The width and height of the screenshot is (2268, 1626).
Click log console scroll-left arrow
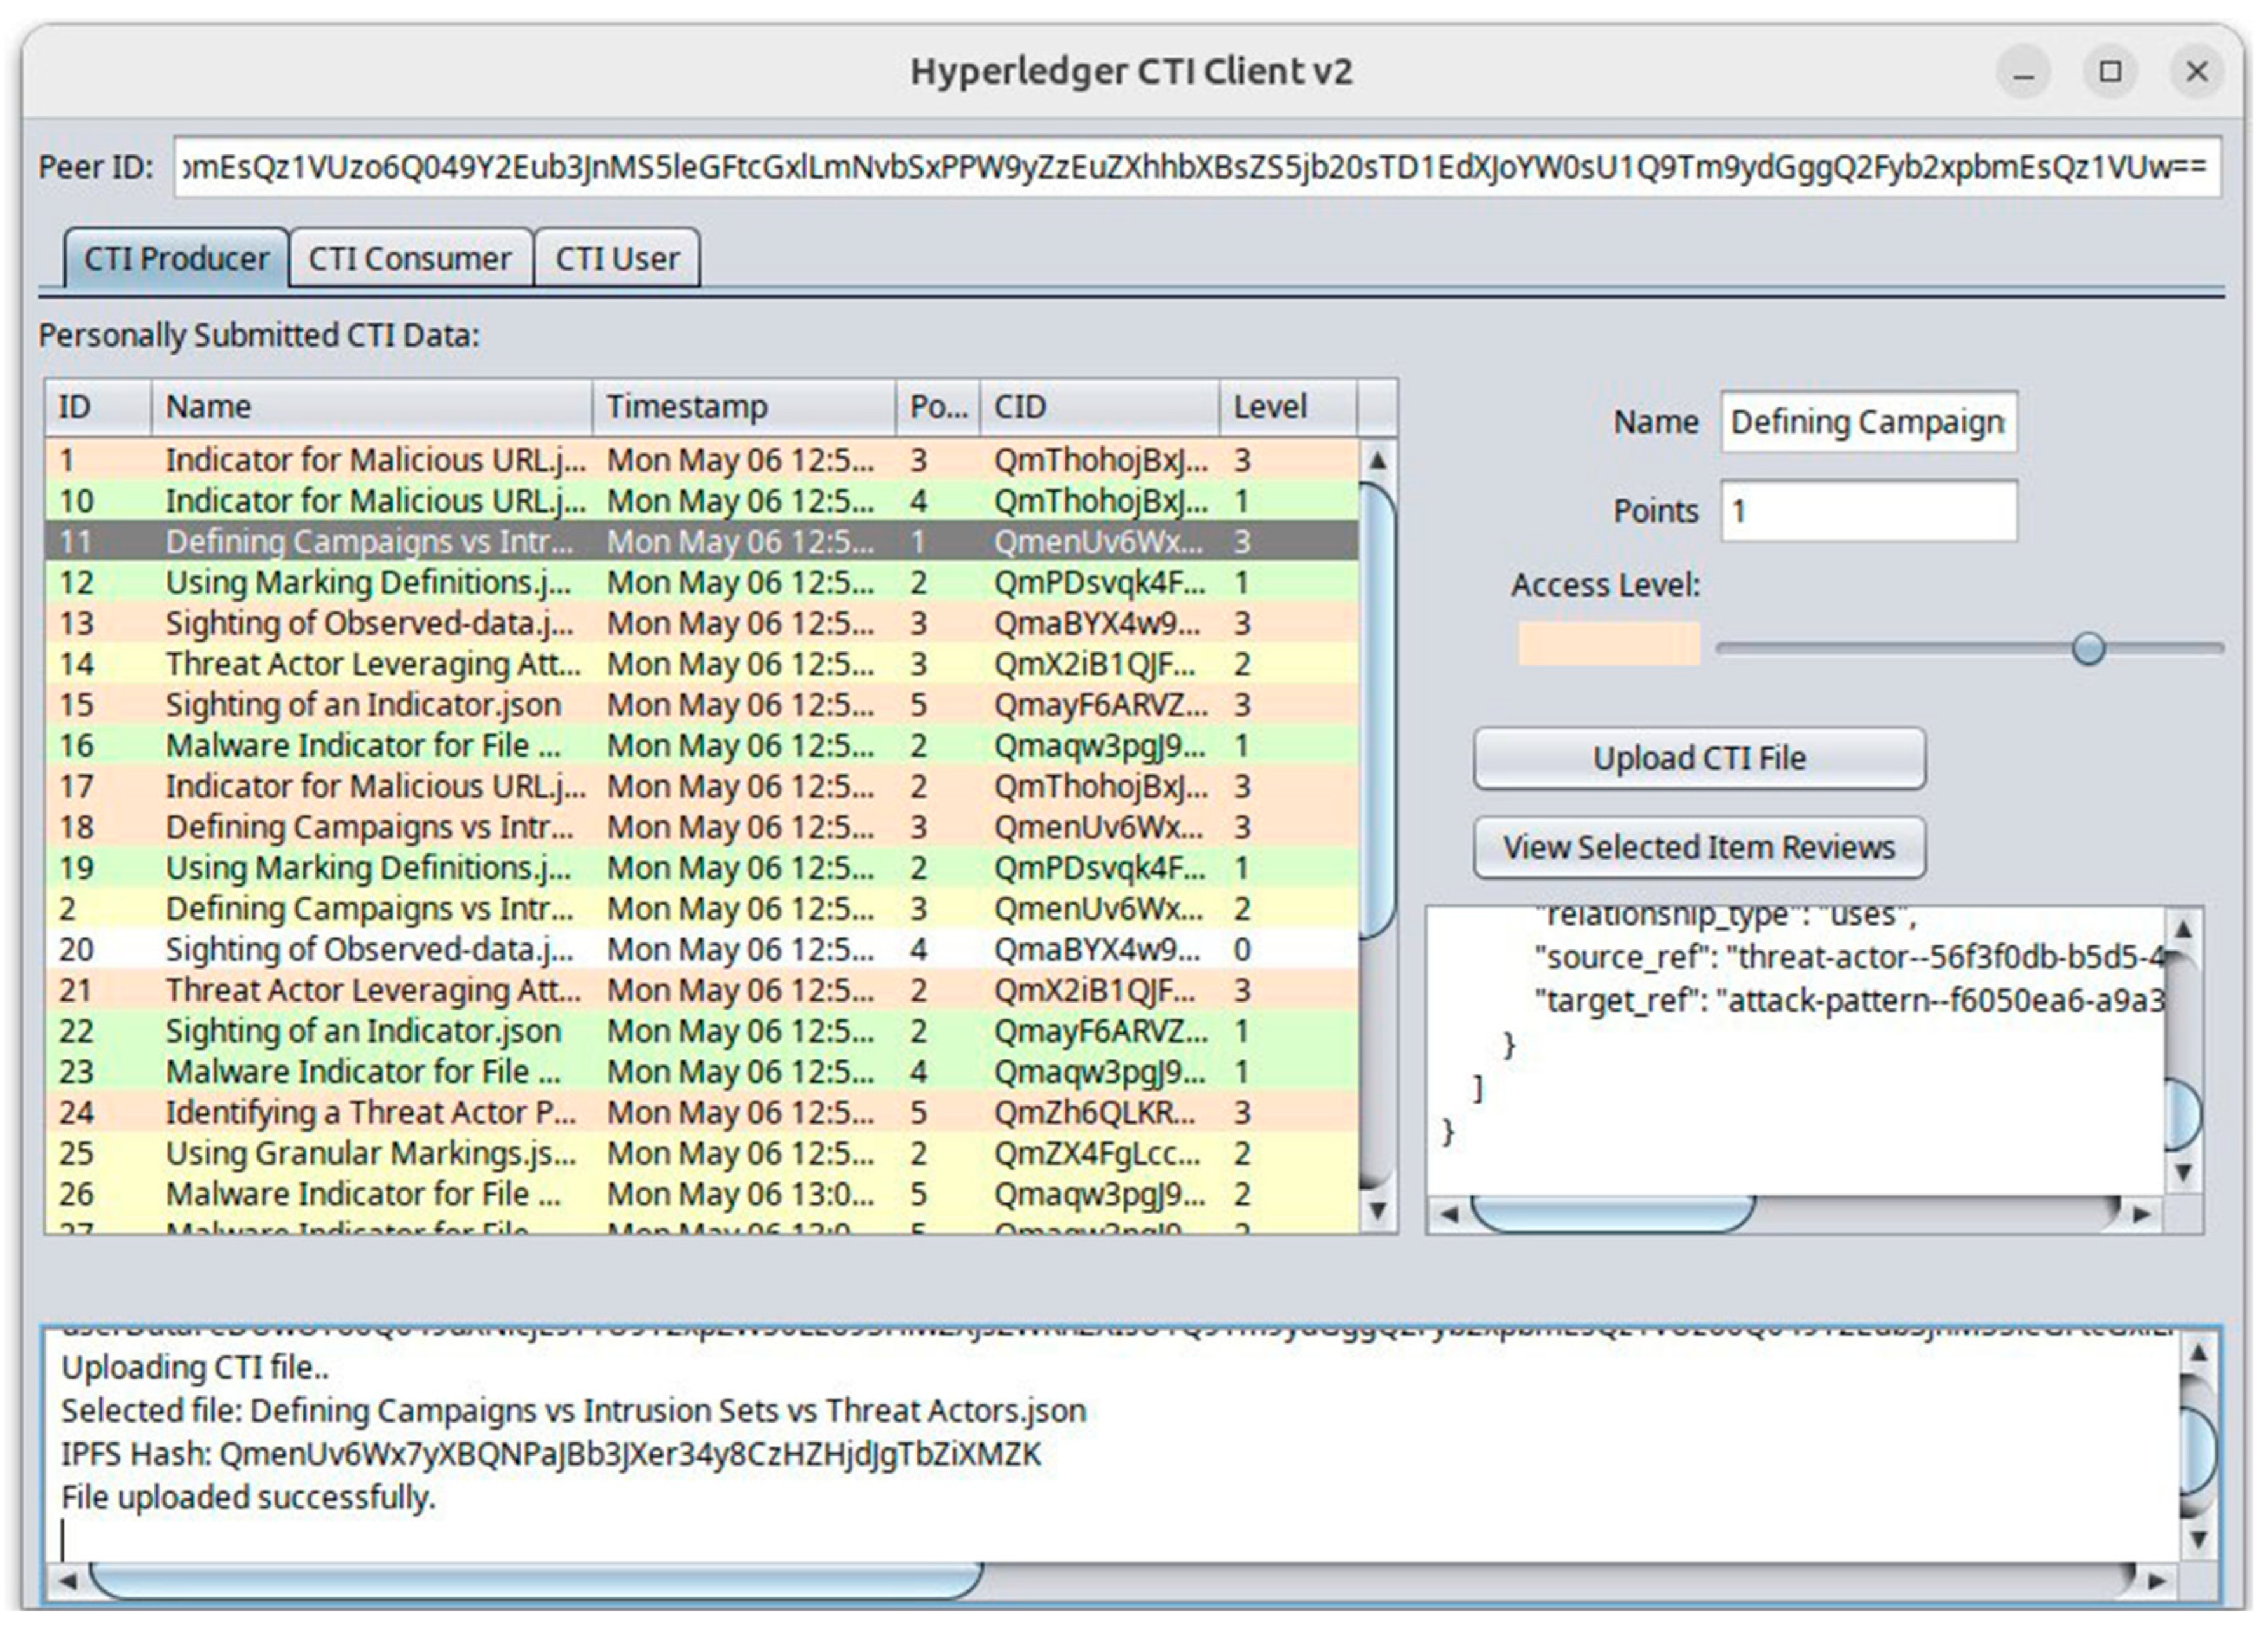(x=67, y=1581)
